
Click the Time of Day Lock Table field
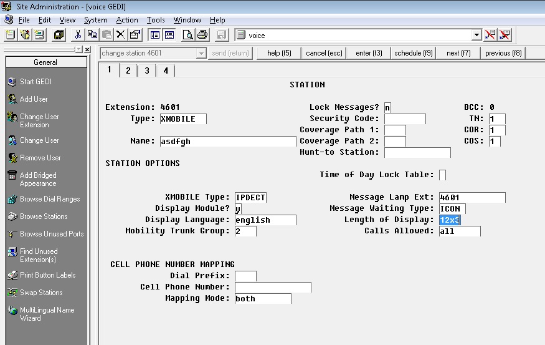point(442,175)
